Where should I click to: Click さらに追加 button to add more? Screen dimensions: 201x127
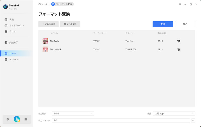pyautogui.click(x=48, y=24)
